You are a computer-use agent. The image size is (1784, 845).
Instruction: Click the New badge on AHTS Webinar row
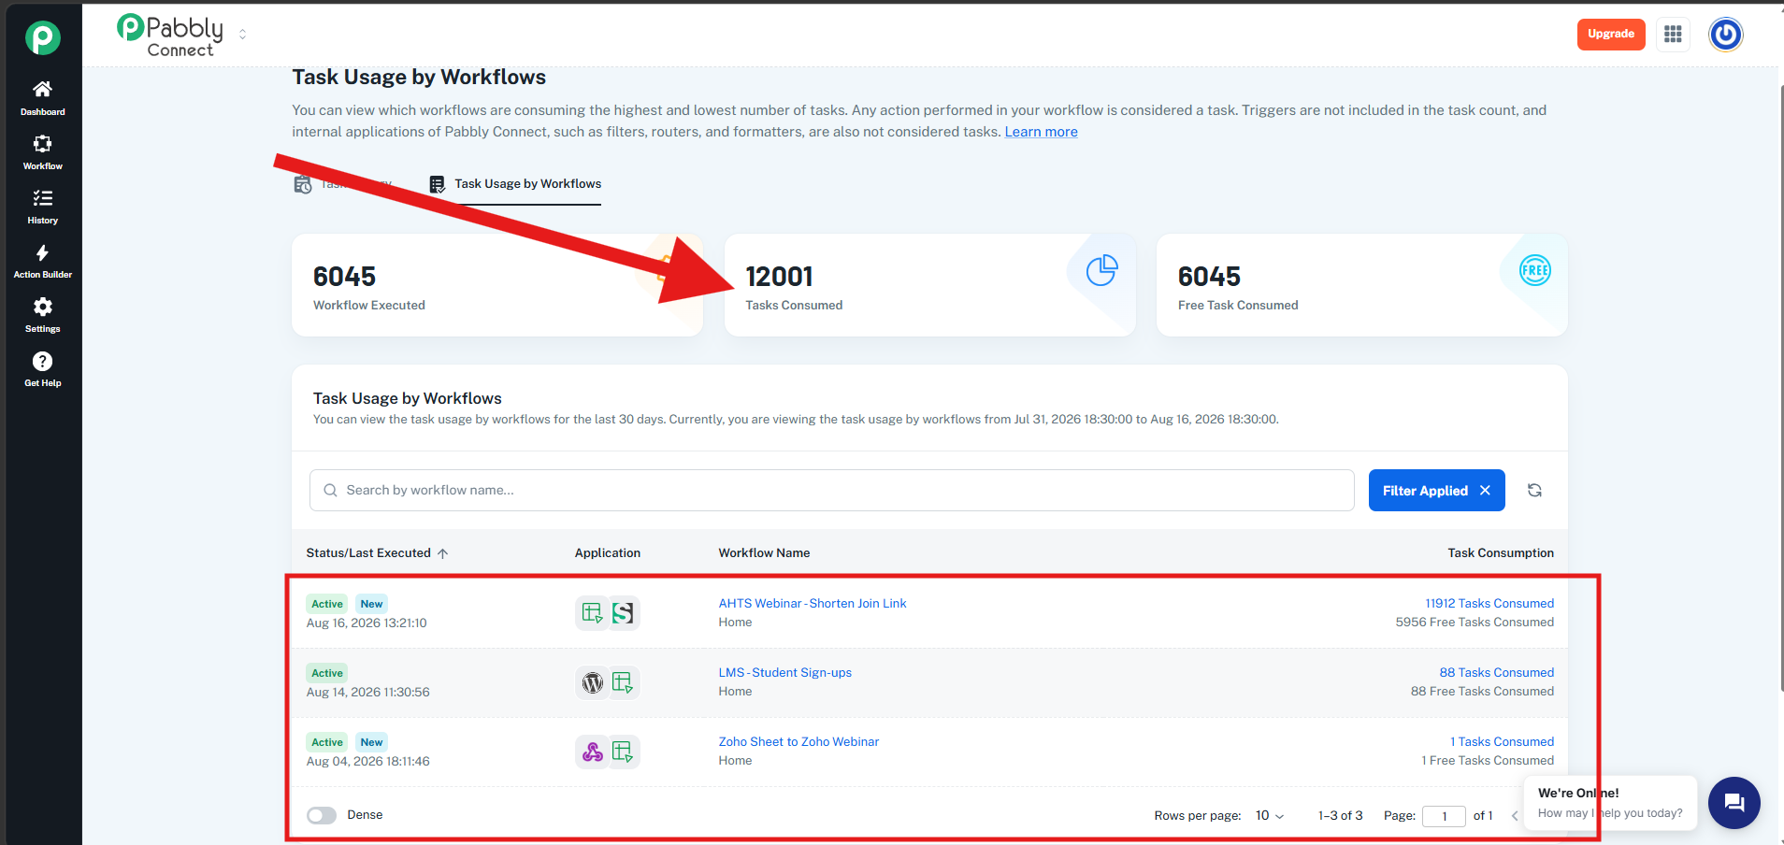371,604
